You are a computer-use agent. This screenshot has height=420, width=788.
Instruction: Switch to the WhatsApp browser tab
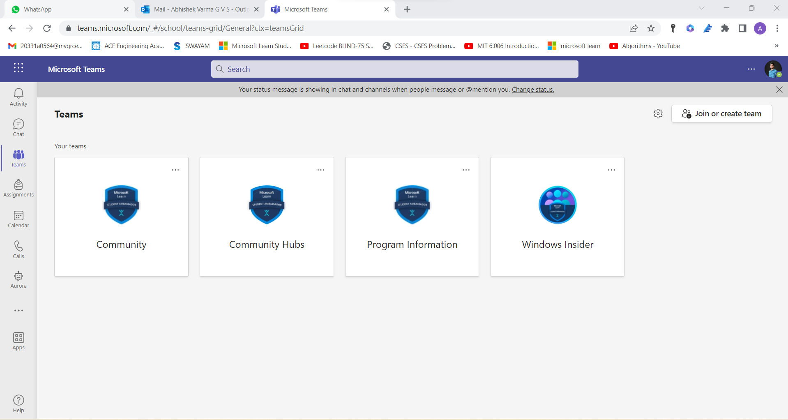tap(62, 9)
